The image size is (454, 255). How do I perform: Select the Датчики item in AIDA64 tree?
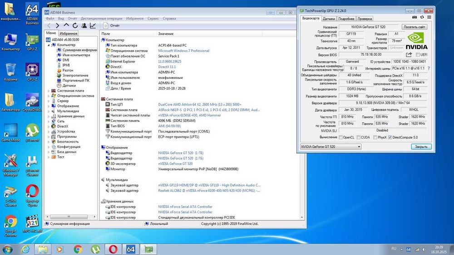69,86
